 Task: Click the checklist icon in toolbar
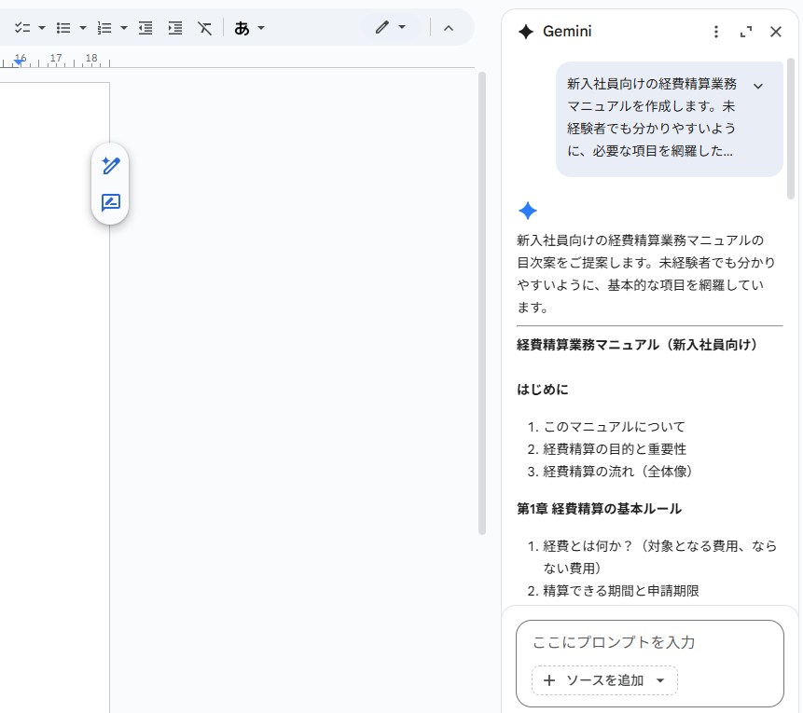(22, 28)
